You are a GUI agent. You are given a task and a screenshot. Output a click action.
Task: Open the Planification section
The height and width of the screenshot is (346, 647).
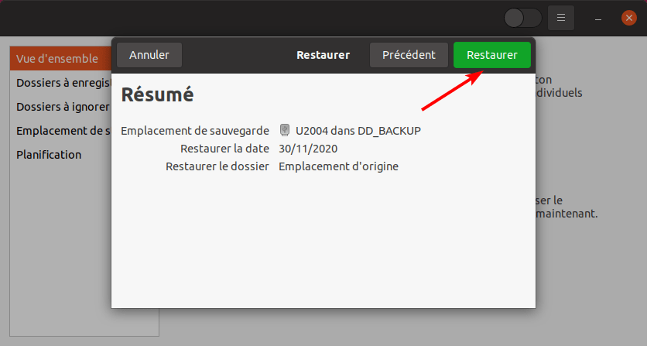pos(49,154)
